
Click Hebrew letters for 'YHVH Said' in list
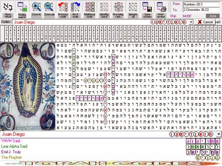point(203,141)
